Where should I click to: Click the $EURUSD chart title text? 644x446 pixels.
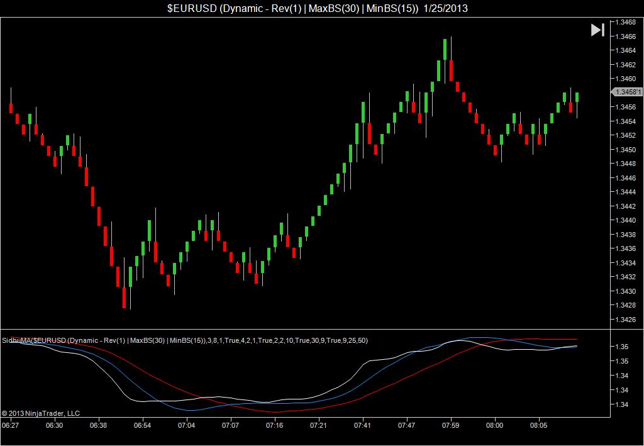tap(317, 8)
